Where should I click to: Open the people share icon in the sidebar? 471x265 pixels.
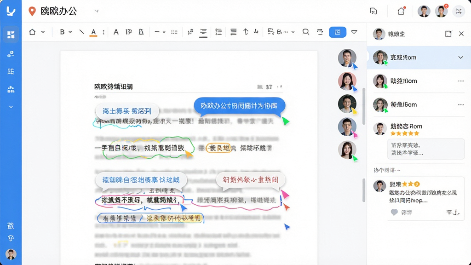[x=11, y=54]
